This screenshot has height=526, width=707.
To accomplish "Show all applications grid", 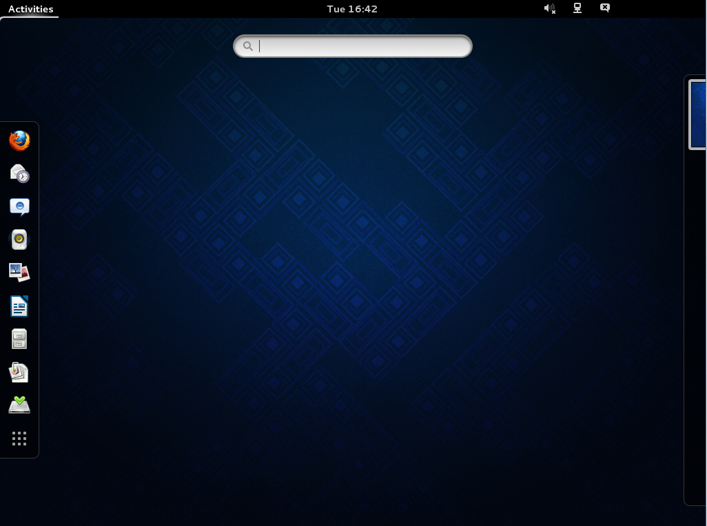I will coord(19,439).
